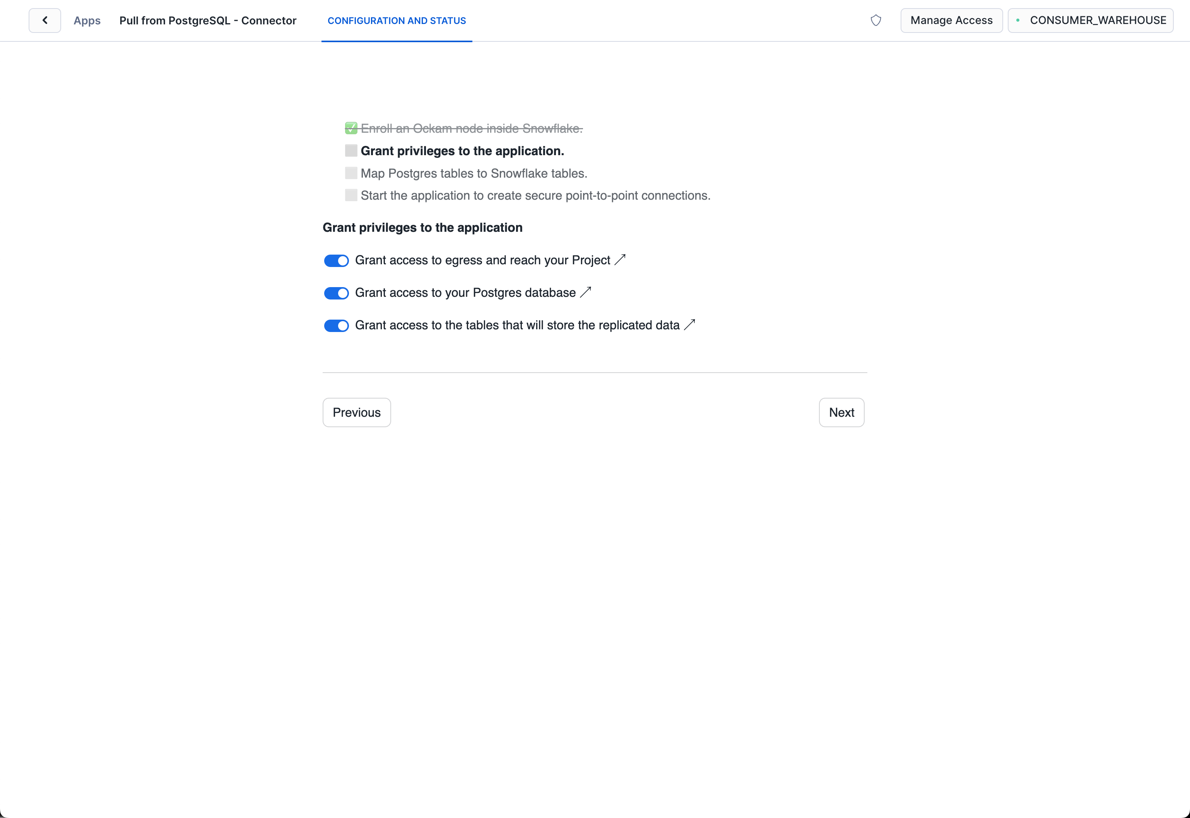Click the Previous button
This screenshot has height=818, width=1190.
357,412
